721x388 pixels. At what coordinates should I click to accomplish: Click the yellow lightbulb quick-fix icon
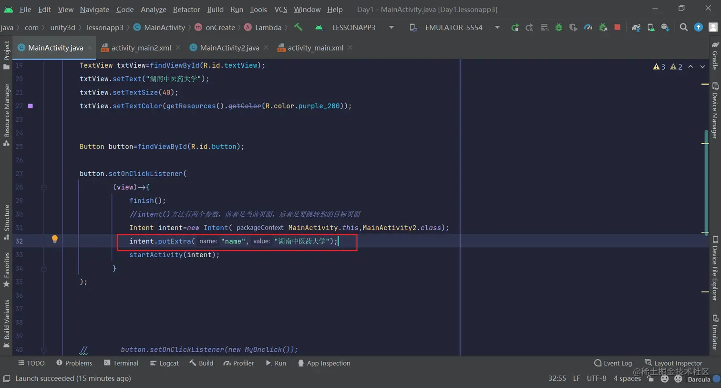coord(55,239)
